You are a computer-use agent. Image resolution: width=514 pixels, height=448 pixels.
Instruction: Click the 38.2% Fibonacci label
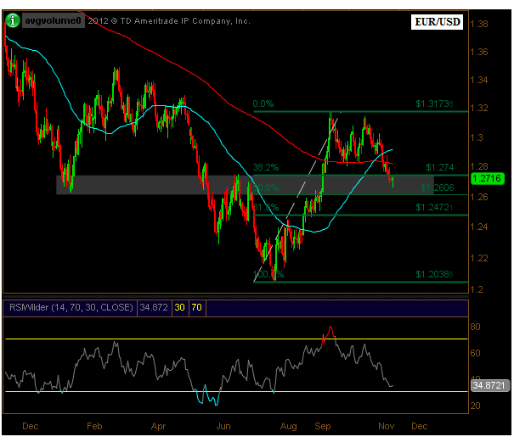coord(266,167)
